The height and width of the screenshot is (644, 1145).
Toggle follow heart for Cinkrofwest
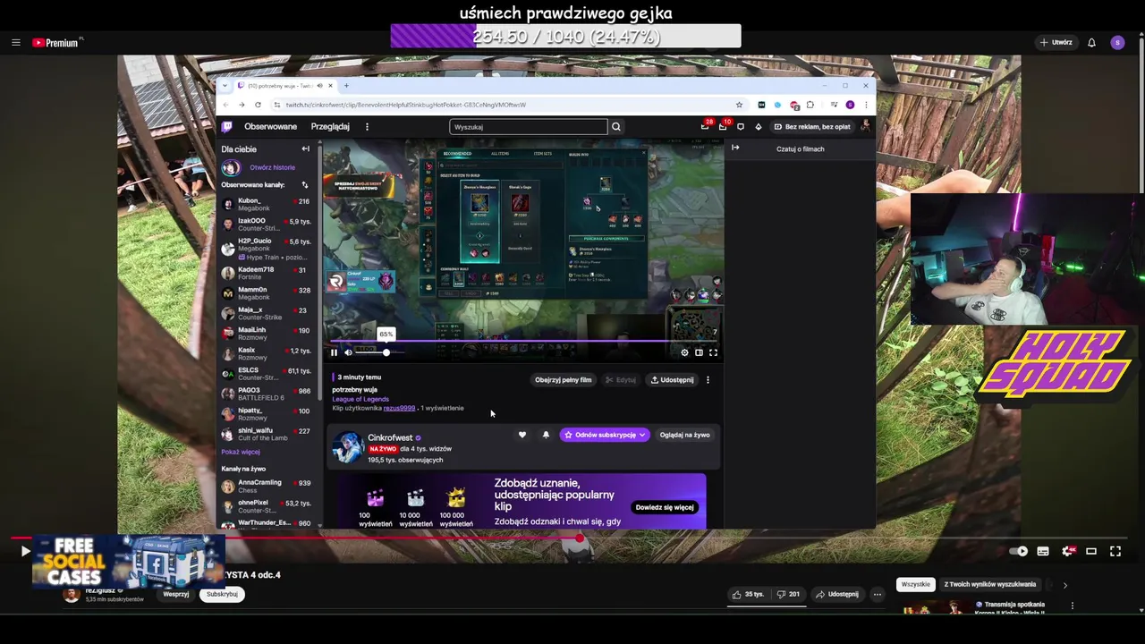click(522, 435)
